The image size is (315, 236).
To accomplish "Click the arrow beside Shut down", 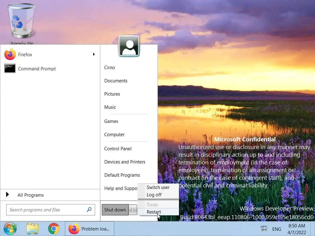I will point(132,210).
